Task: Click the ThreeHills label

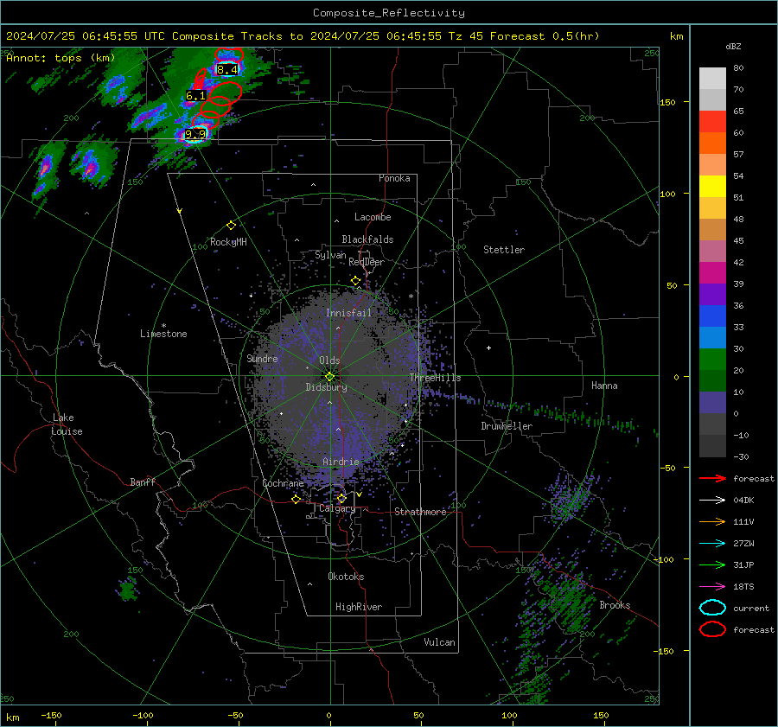Action: pyautogui.click(x=435, y=378)
